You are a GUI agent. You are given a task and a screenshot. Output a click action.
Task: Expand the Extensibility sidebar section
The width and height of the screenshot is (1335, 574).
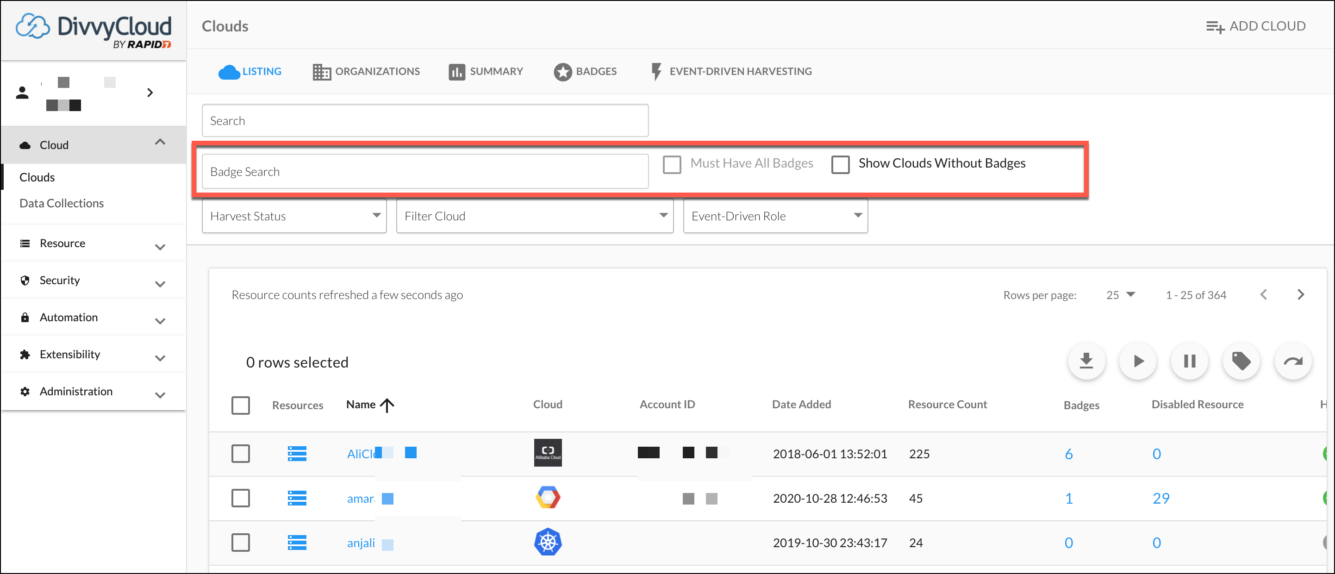click(160, 357)
